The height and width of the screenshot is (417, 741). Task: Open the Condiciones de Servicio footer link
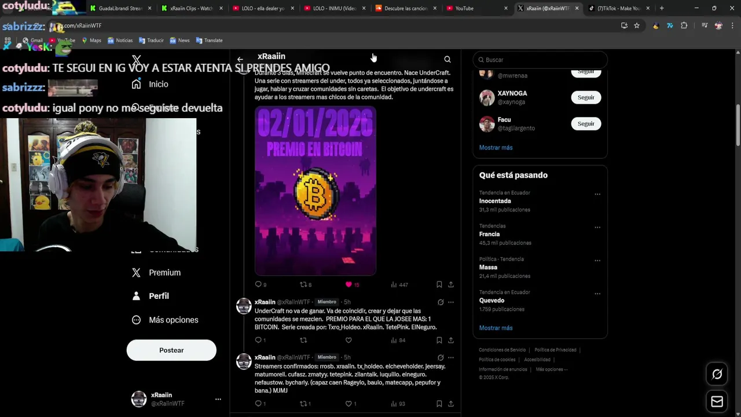(502, 350)
